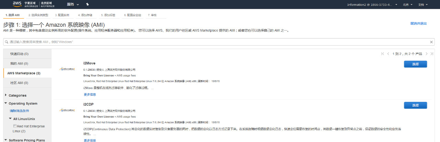The width and height of the screenshot is (440, 142).
Task: Clear the AMI search with X icon
Action: [431, 42]
